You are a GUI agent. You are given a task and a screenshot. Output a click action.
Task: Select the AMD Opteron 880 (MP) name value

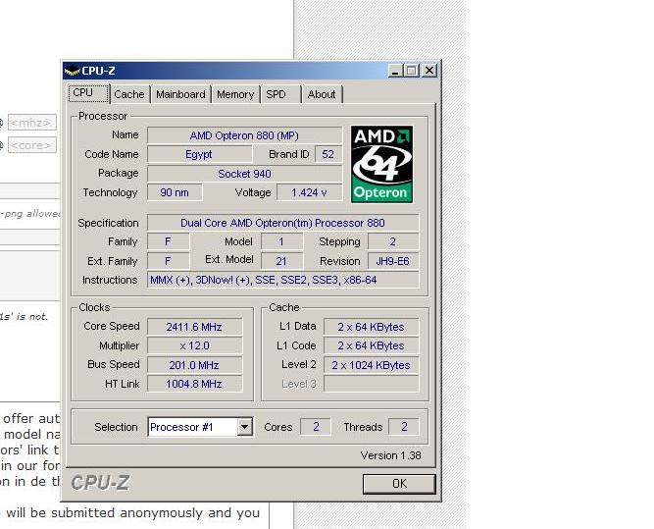click(244, 135)
